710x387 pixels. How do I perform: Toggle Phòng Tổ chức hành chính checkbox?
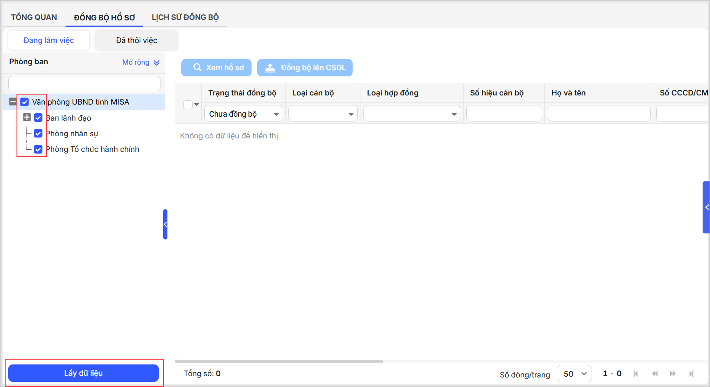click(x=38, y=149)
